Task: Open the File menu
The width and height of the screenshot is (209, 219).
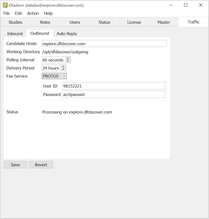Action: pyautogui.click(x=6, y=13)
